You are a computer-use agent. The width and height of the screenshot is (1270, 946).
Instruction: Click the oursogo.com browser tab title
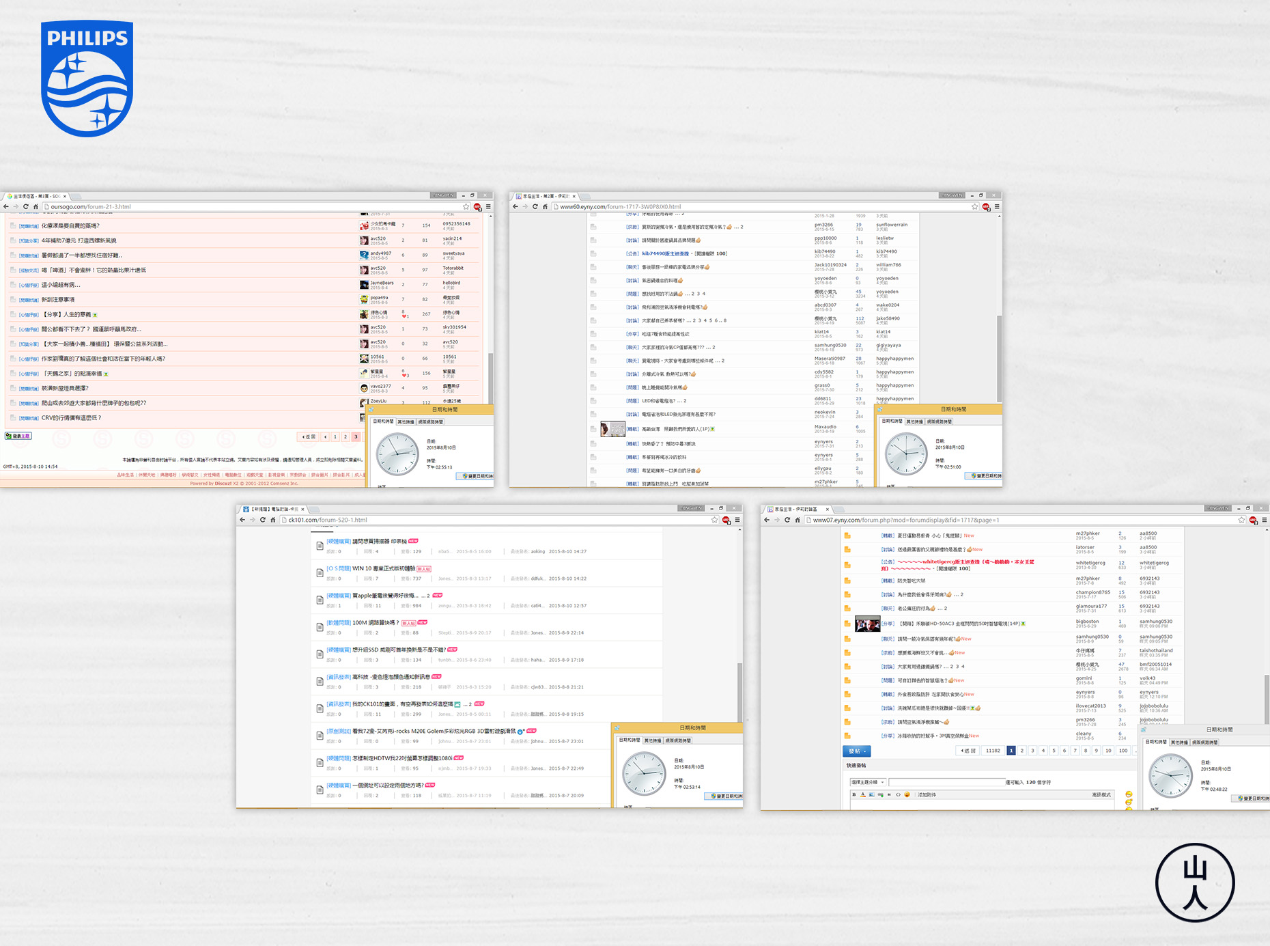pos(36,196)
